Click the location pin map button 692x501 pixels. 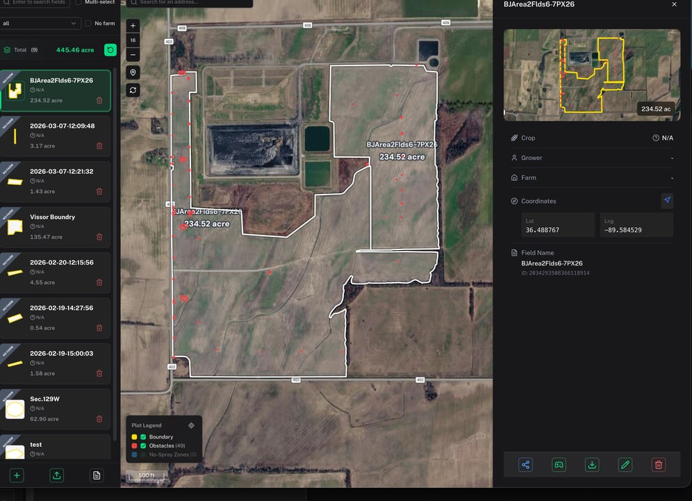[133, 72]
